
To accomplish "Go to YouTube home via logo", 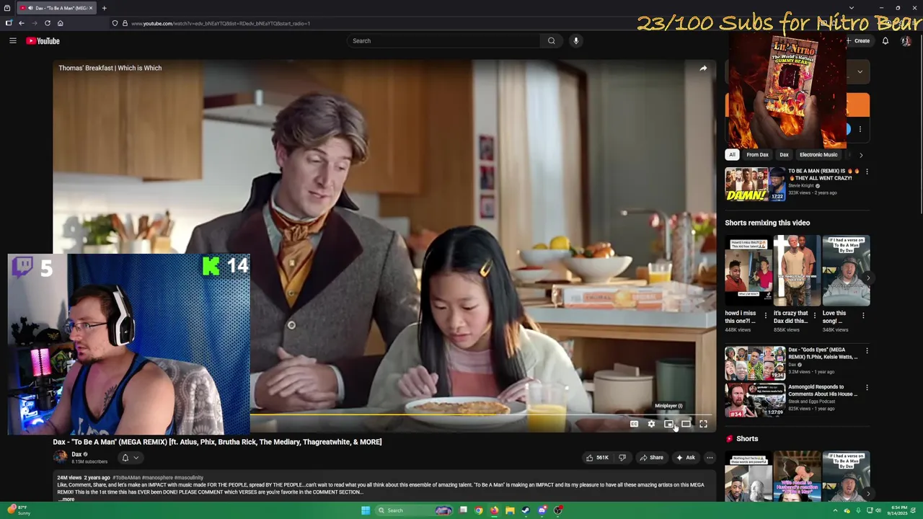I will coord(43,41).
